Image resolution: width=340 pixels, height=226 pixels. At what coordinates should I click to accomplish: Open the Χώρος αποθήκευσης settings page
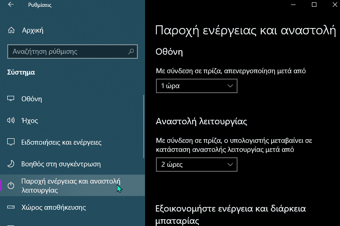(73, 207)
